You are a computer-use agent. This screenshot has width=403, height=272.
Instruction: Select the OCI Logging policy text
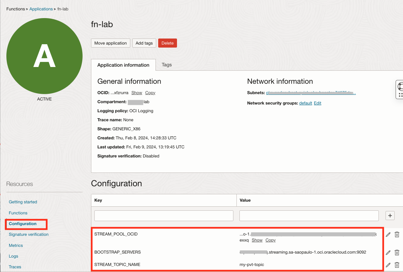tap(141, 111)
